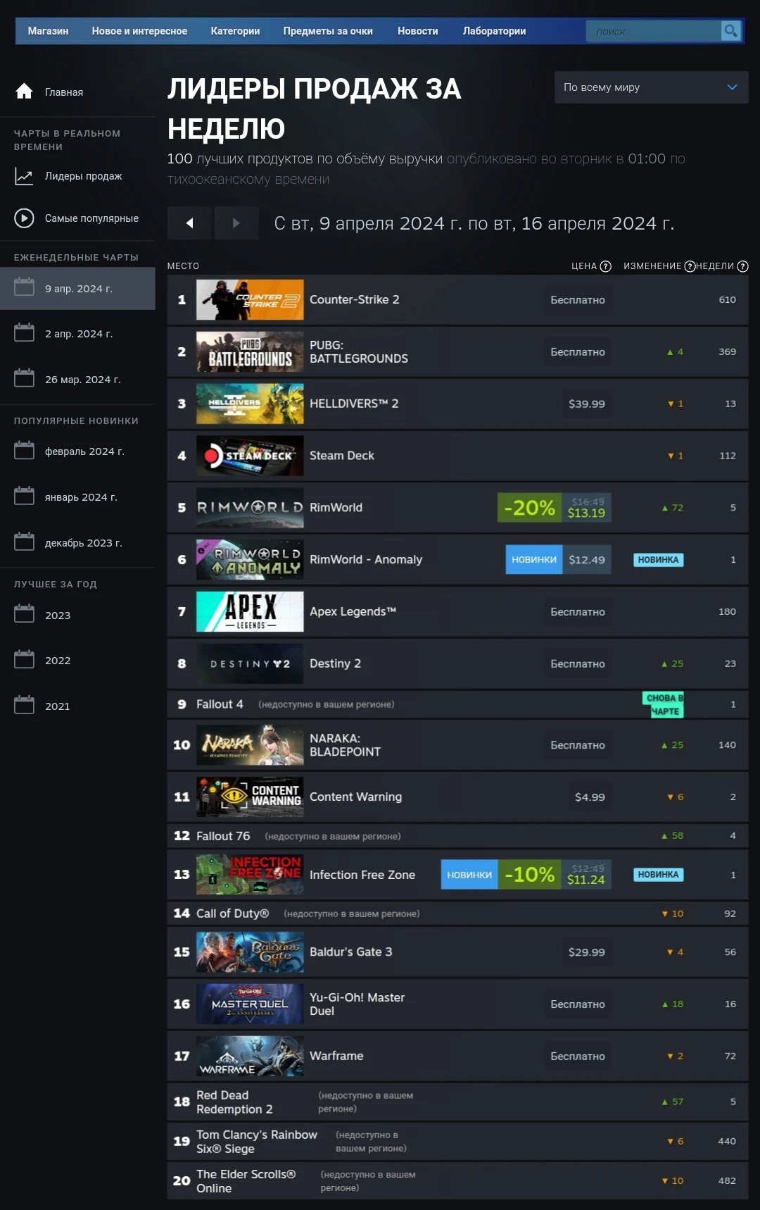This screenshot has height=1210, width=760.
Task: Open the Apex Legends capsule image
Action: click(x=250, y=612)
